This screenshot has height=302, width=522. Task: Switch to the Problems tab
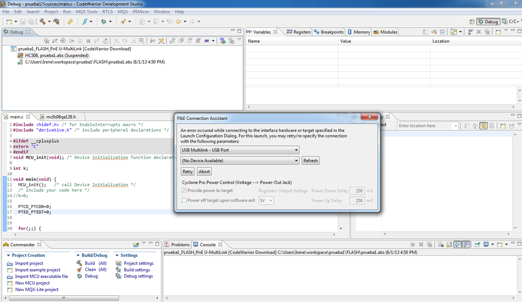click(177, 245)
